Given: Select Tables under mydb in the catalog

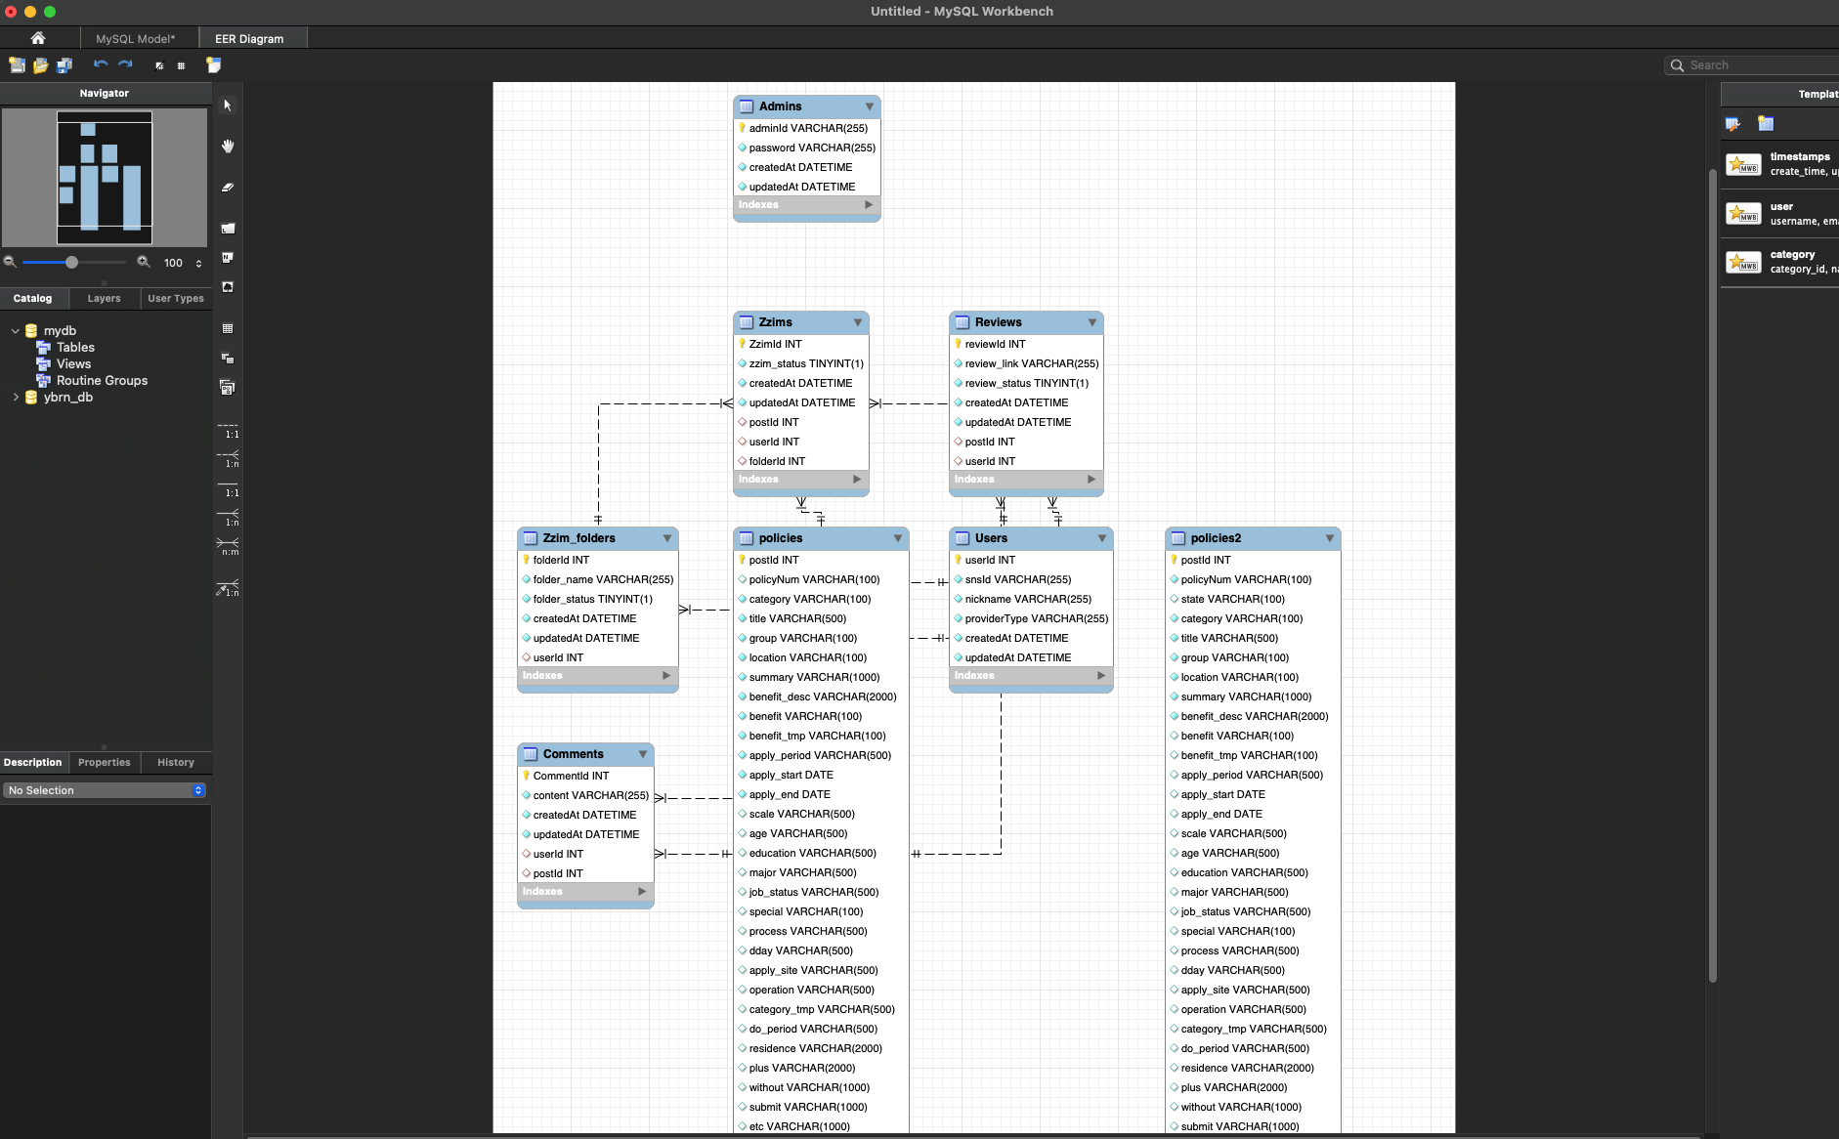Looking at the screenshot, I should 75,347.
